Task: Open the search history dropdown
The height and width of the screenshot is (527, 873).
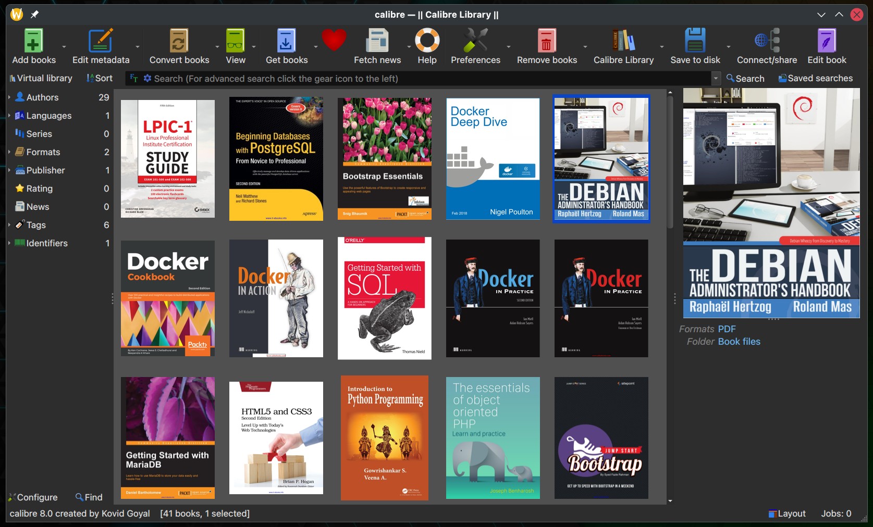Action: (x=716, y=79)
